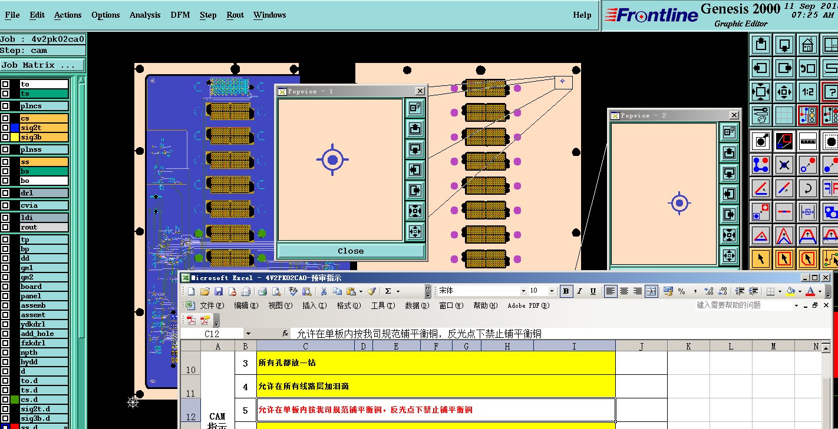Open the borders dropdown arrow in Excel

(x=780, y=291)
